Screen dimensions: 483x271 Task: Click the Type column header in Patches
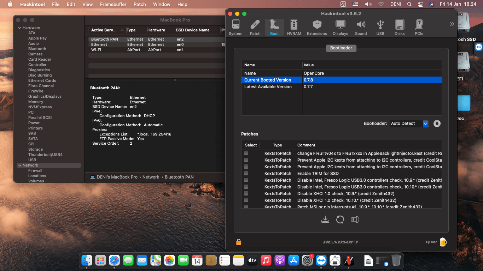click(278, 145)
